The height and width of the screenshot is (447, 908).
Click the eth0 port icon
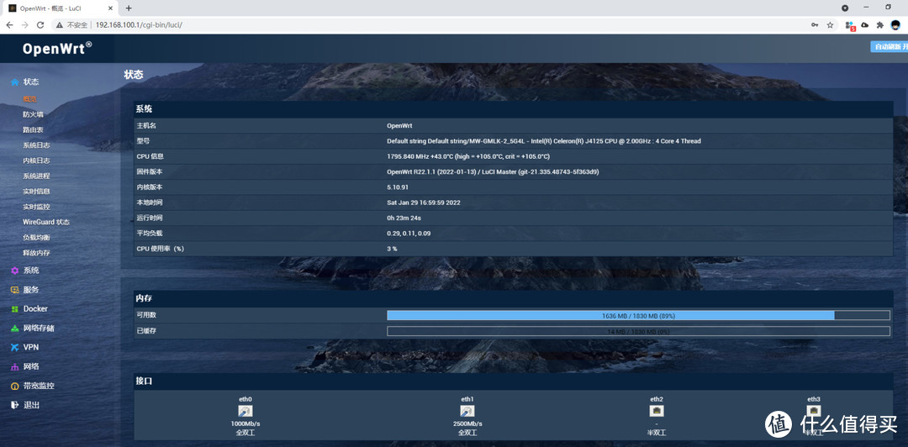[245, 411]
